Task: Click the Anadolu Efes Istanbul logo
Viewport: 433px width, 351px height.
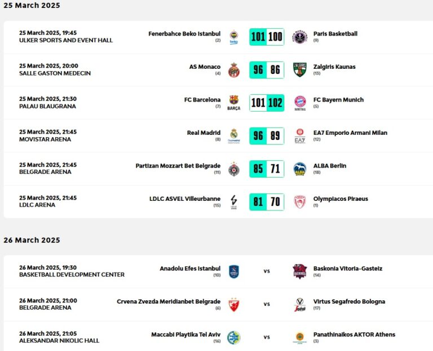Action: coord(233,271)
